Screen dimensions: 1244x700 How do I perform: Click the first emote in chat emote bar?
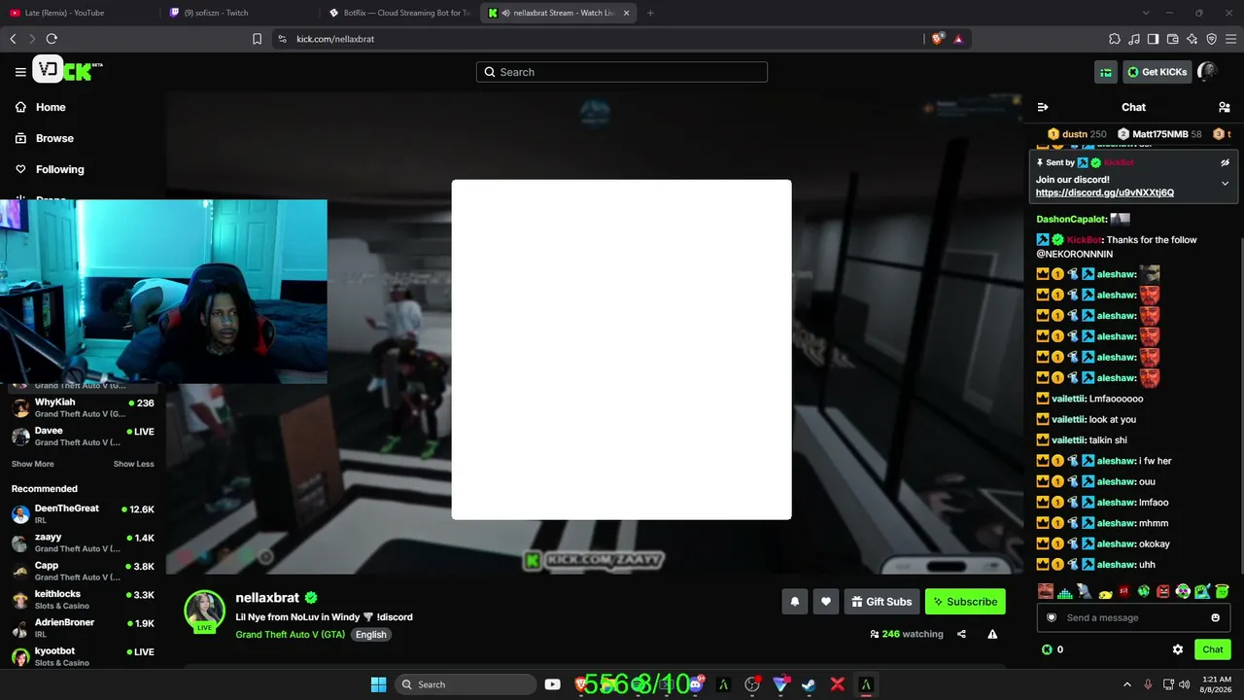coord(1046,591)
